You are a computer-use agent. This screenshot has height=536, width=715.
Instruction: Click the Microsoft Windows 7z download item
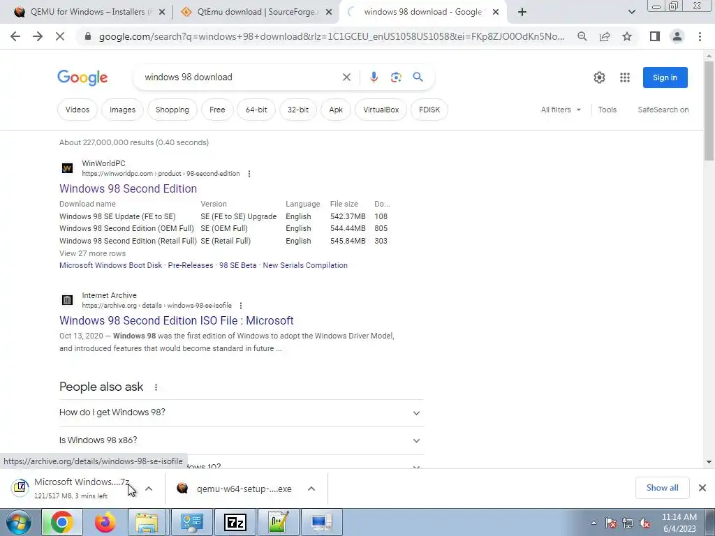81,488
